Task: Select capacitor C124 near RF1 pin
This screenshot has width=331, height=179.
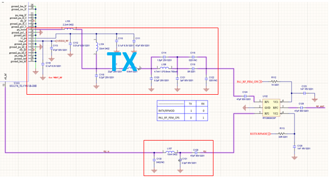Action: [245, 96]
